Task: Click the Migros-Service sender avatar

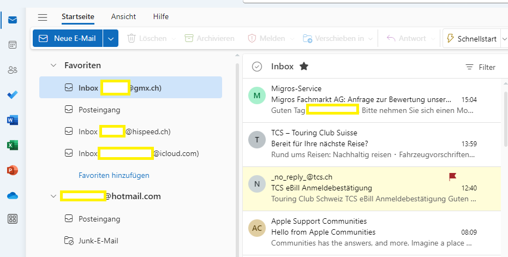Action: [257, 95]
